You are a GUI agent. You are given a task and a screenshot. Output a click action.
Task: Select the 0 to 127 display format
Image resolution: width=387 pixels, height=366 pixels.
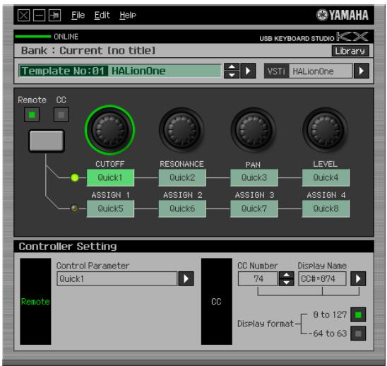(x=358, y=315)
